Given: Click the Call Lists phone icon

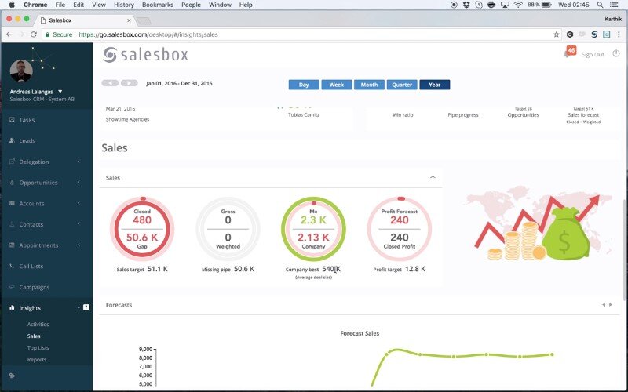Looking at the screenshot, I should [x=12, y=267].
